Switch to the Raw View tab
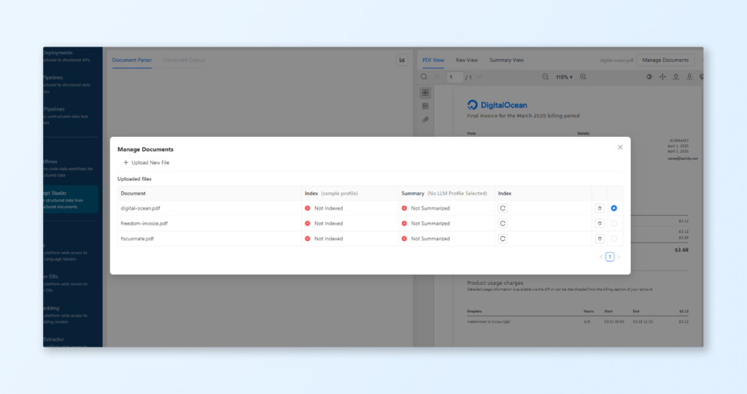Viewport: 747px width, 394px height. 467,60
